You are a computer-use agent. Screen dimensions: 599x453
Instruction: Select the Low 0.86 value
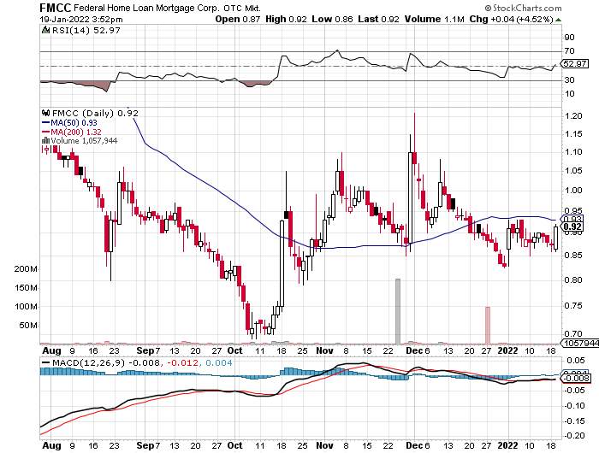tap(332, 19)
